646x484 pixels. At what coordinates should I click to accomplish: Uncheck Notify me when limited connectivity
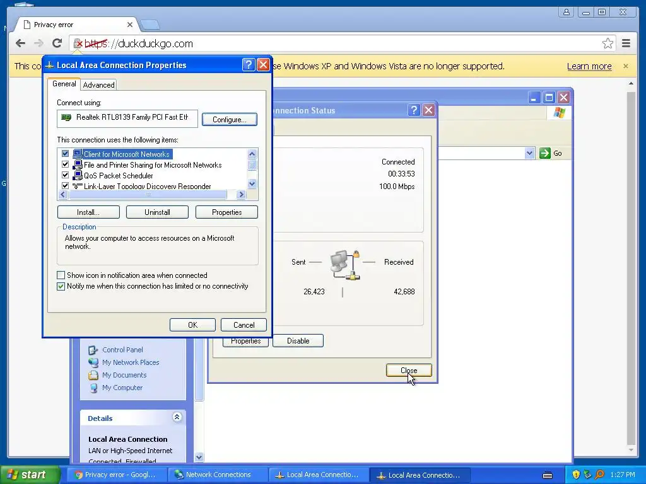61,286
